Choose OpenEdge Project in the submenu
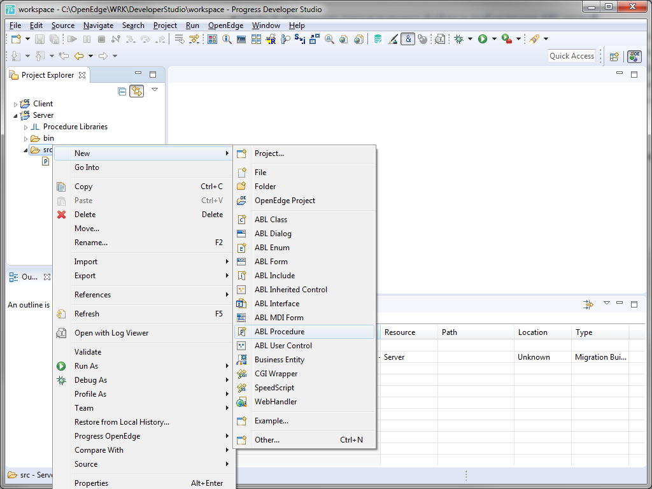652x489 pixels. click(x=305, y=201)
